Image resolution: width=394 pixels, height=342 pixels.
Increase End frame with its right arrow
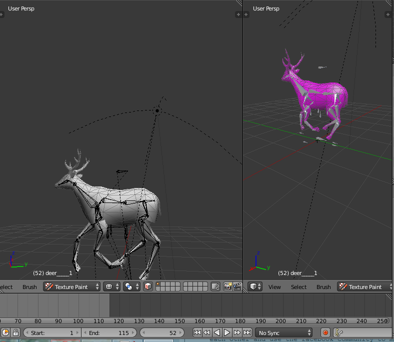tap(133, 332)
